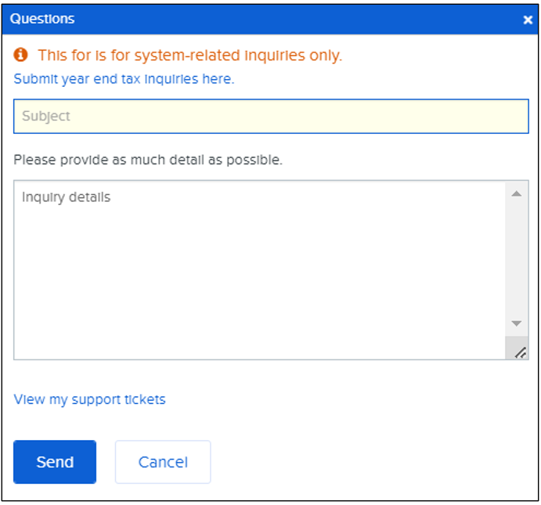Click the 'Please provide as much detail' label
The height and width of the screenshot is (505, 541).
pyautogui.click(x=148, y=160)
